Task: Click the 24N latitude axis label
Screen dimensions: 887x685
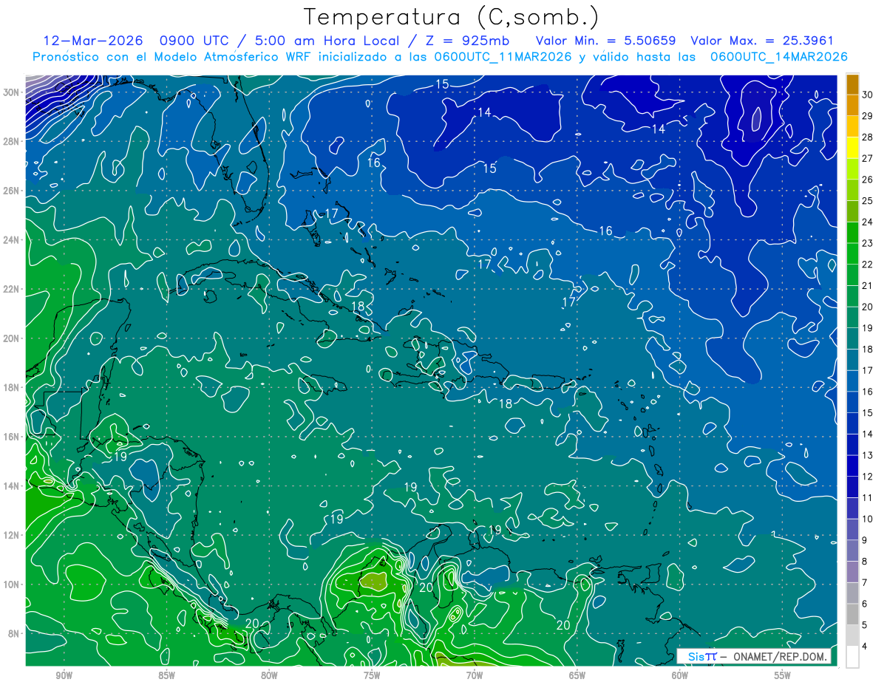Action: (13, 240)
